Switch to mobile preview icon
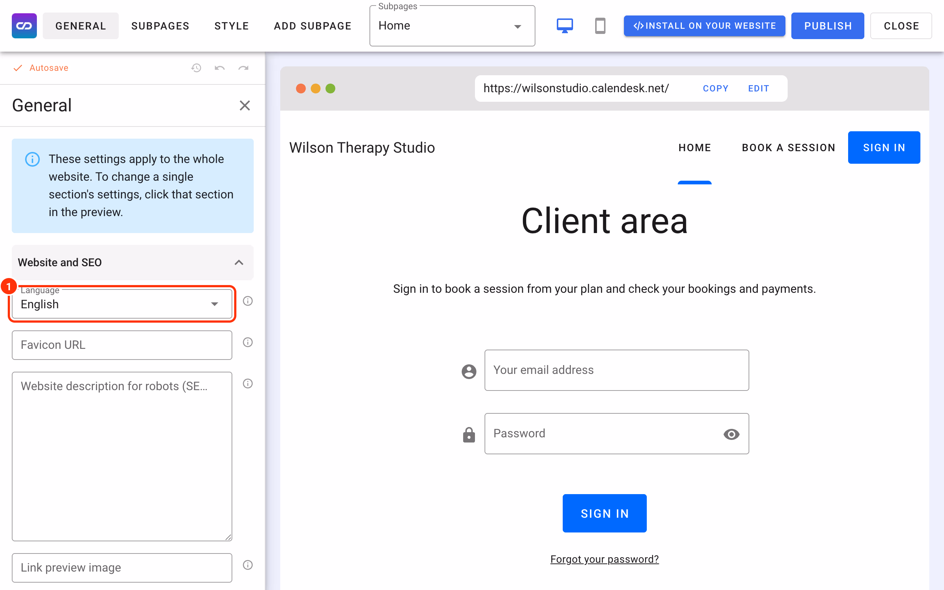The image size is (944, 590). 600,26
